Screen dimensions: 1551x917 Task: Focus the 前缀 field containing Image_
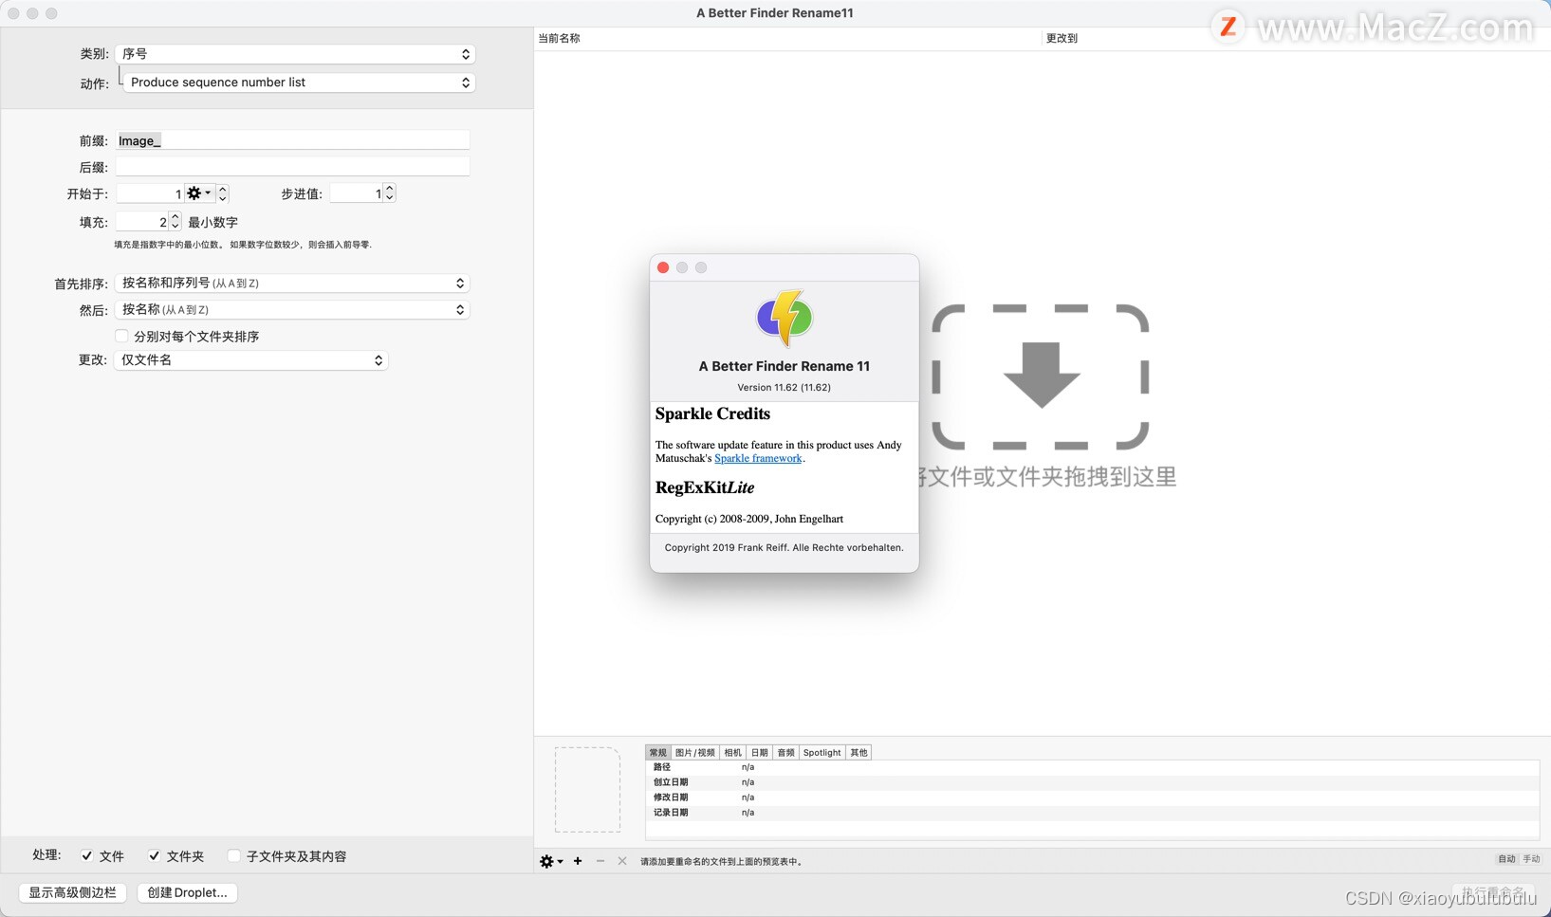click(x=292, y=140)
